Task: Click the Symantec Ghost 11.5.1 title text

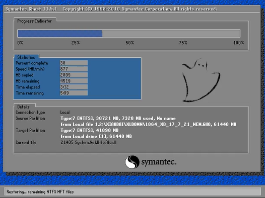Action: (31, 9)
